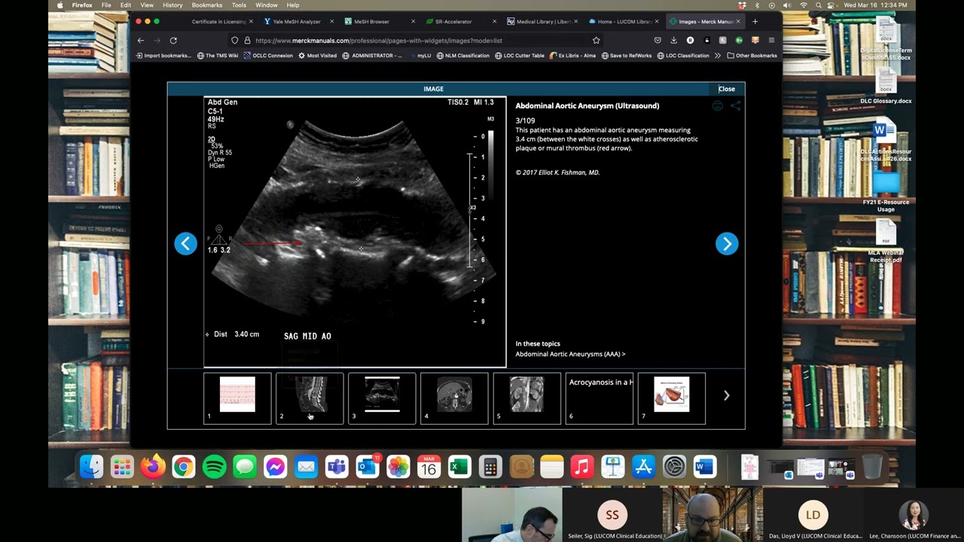964x542 pixels.
Task: Go to the next image with right arrow
Action: 727,243
